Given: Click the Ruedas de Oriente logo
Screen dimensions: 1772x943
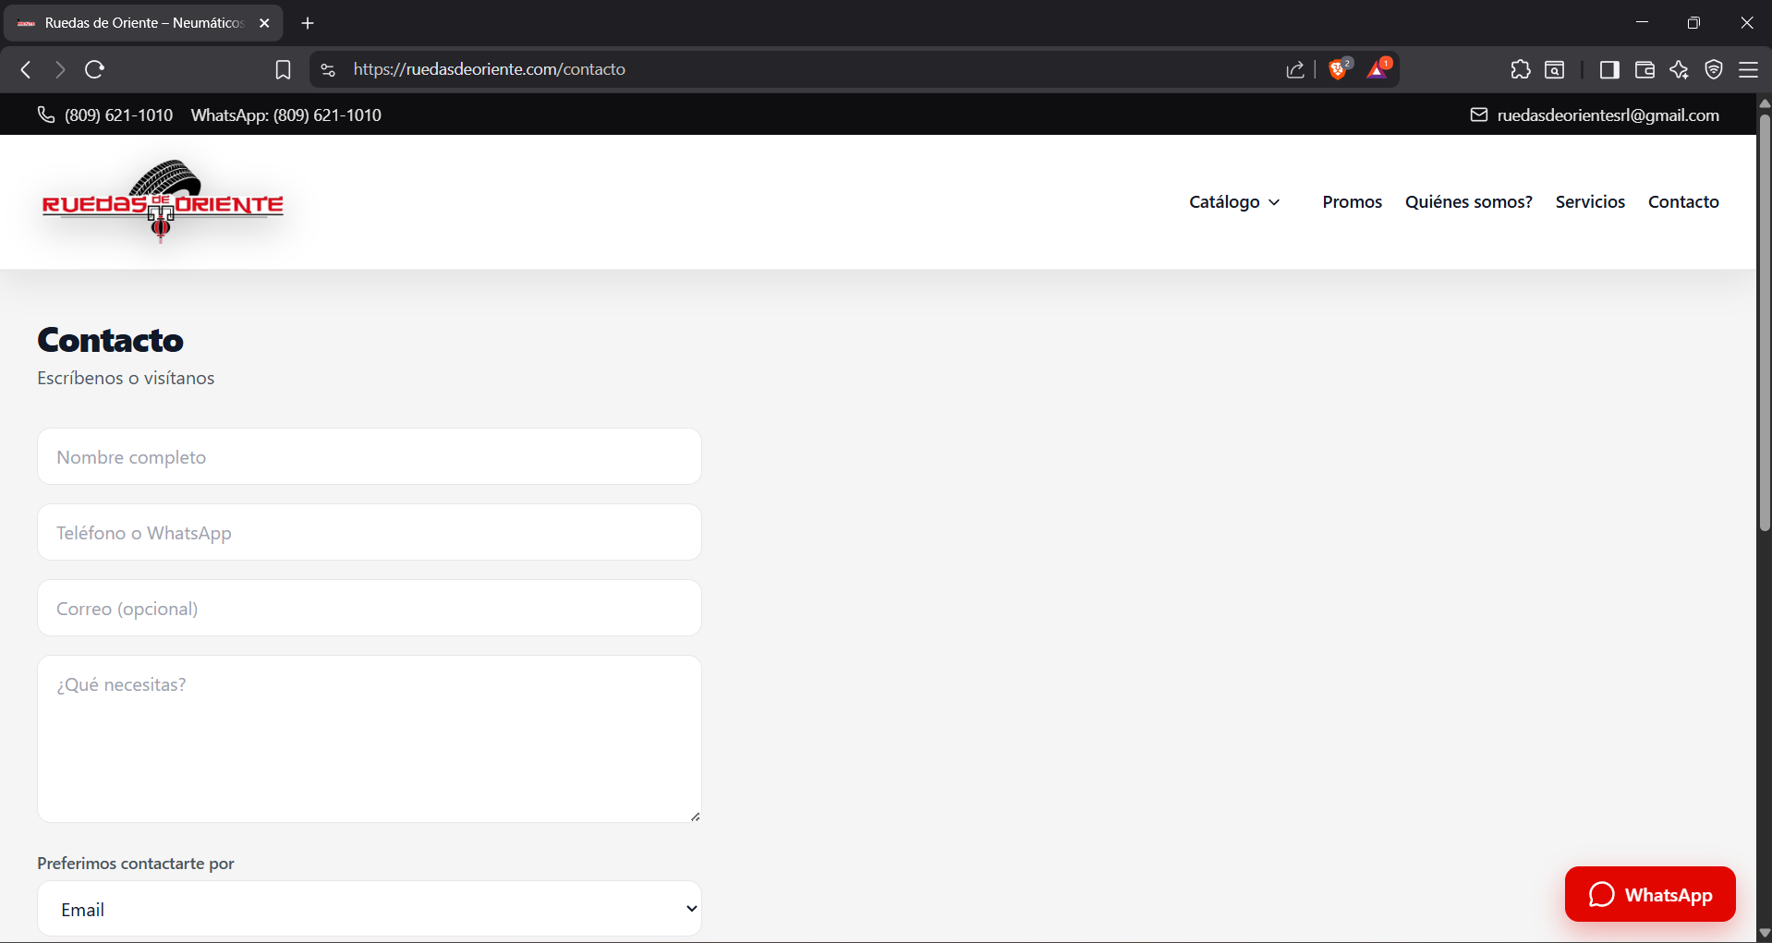Looking at the screenshot, I should click(x=163, y=202).
